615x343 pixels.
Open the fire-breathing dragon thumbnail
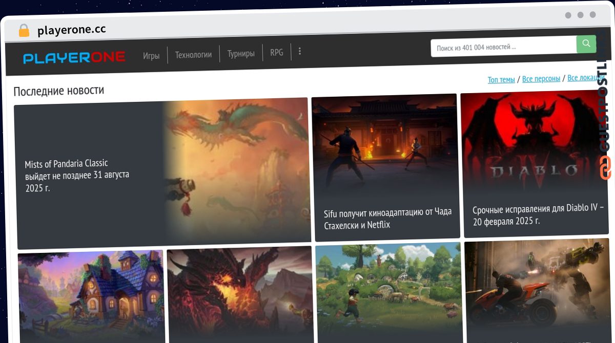240,295
